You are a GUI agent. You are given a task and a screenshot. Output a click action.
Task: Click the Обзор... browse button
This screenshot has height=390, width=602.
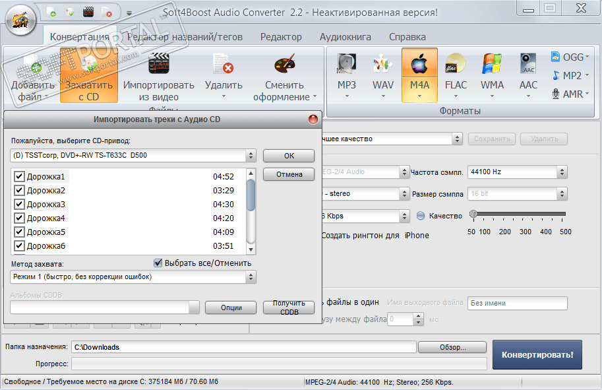(452, 347)
